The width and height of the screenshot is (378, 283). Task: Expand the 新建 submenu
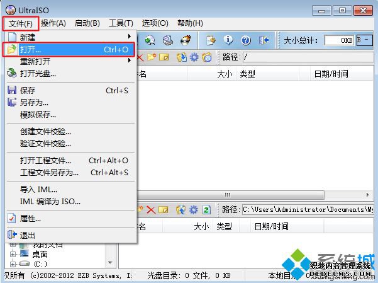point(70,37)
